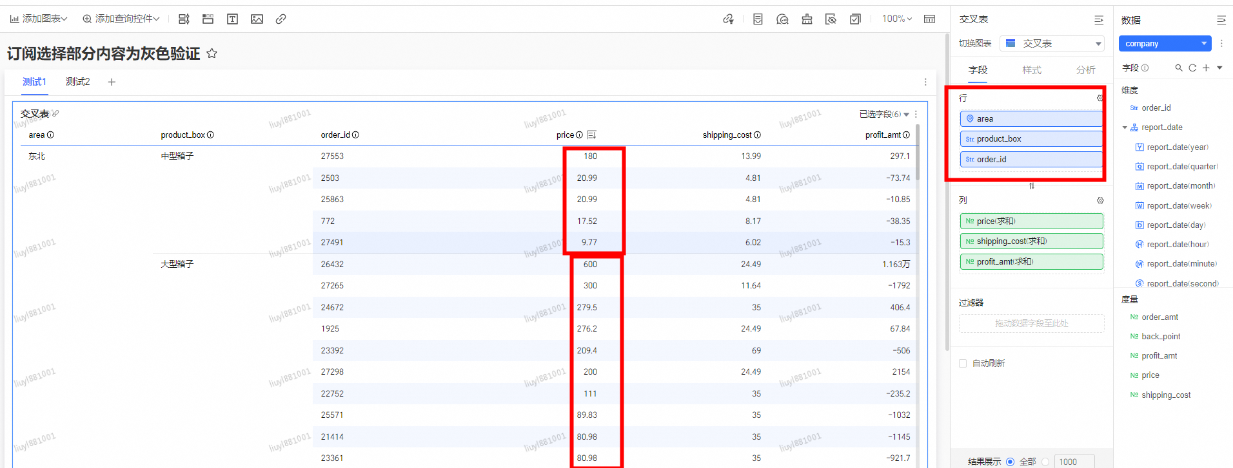Favorite the dashboard with the star icon

tap(212, 53)
